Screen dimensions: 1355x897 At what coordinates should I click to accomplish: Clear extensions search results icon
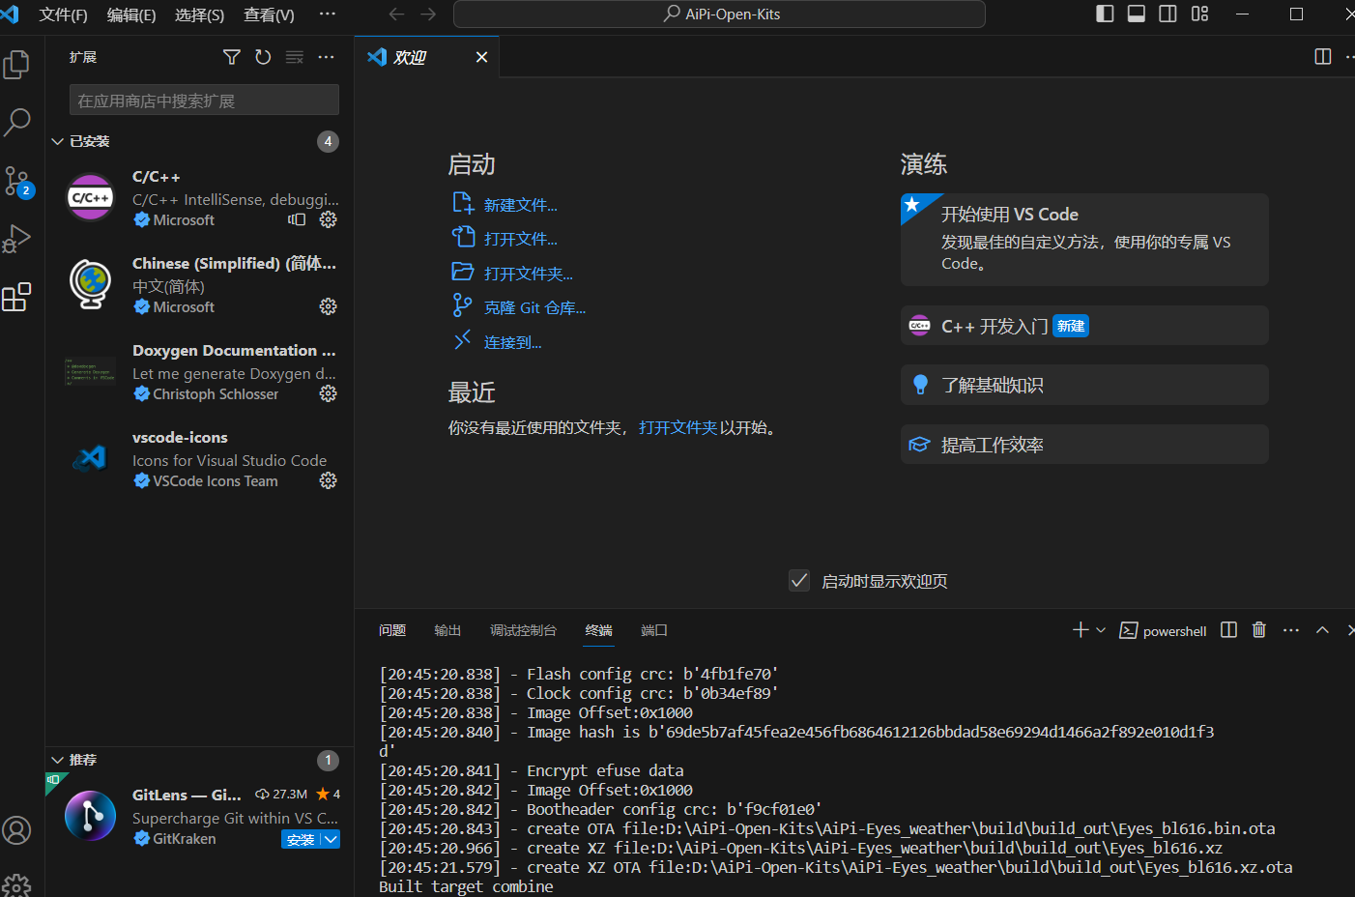295,57
